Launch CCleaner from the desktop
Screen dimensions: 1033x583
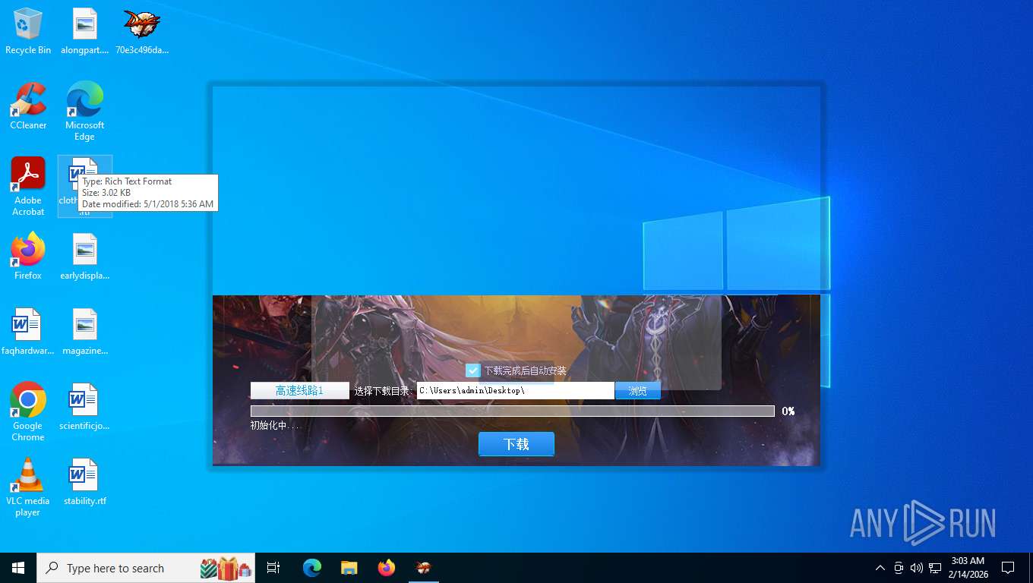[28, 106]
